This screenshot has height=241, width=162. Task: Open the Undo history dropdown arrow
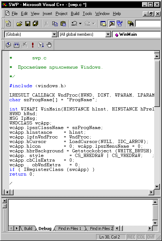(80, 24)
